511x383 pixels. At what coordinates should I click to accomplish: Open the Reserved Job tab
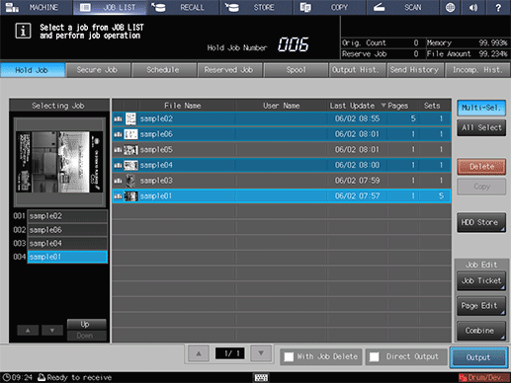click(229, 70)
